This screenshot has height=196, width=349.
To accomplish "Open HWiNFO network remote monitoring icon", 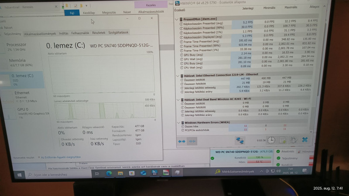I will point(240,140).
